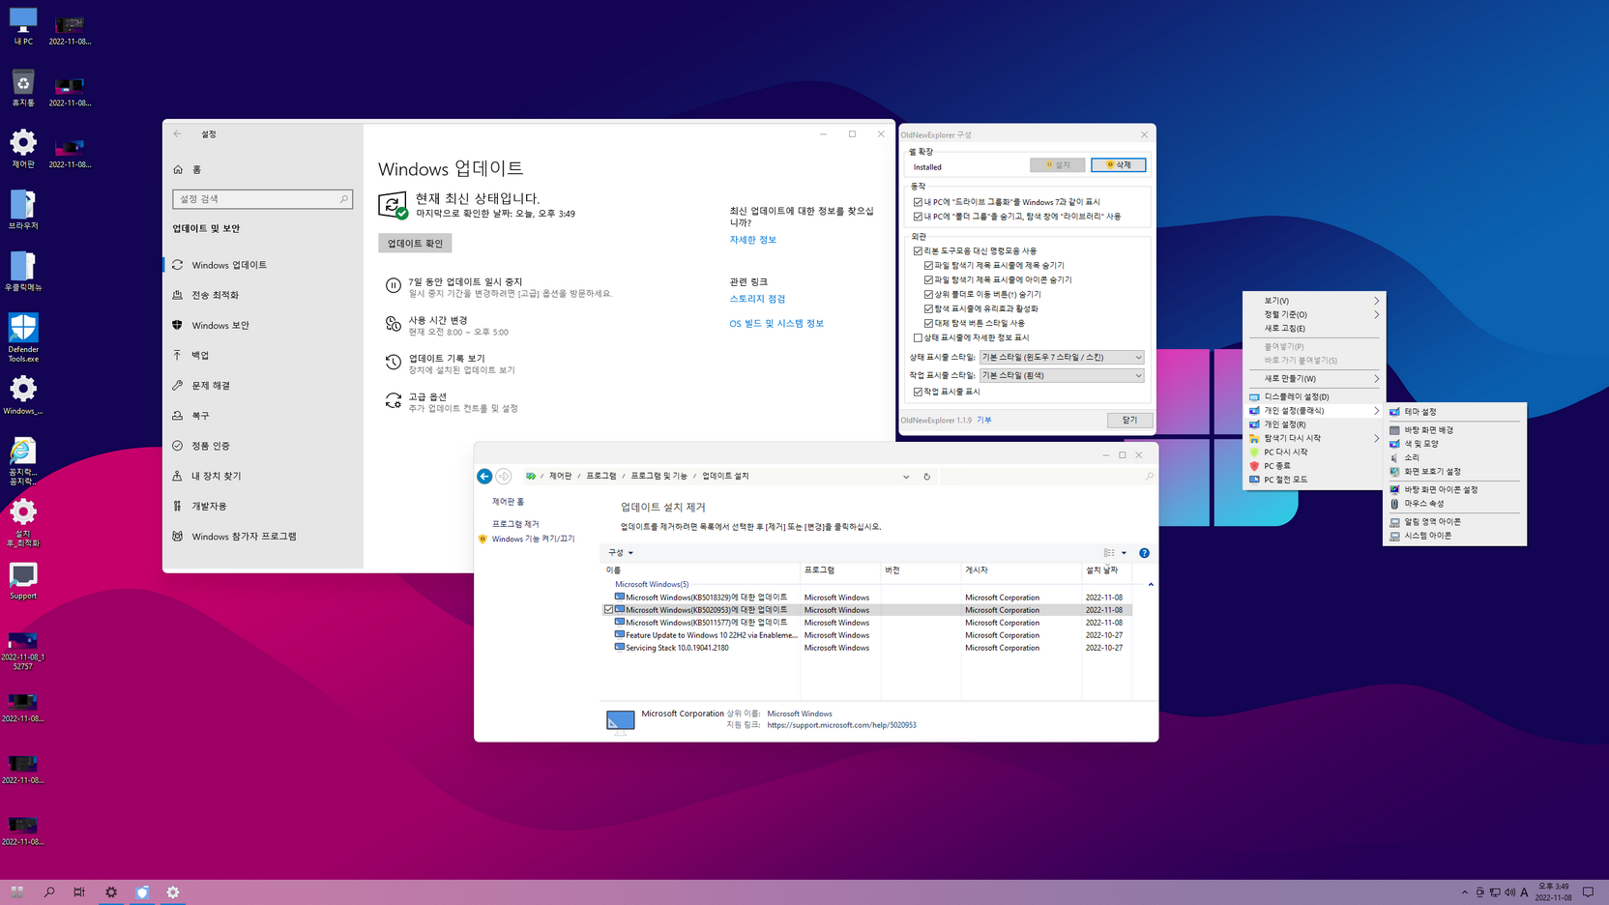Select the KB5018329 update row
The width and height of the screenshot is (1609, 905).
[865, 598]
